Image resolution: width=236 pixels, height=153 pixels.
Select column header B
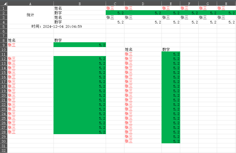coord(79,4)
